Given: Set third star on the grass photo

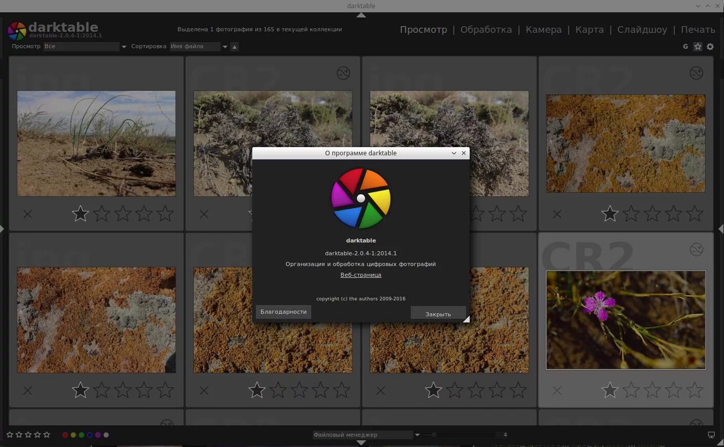Looking at the screenshot, I should point(123,213).
